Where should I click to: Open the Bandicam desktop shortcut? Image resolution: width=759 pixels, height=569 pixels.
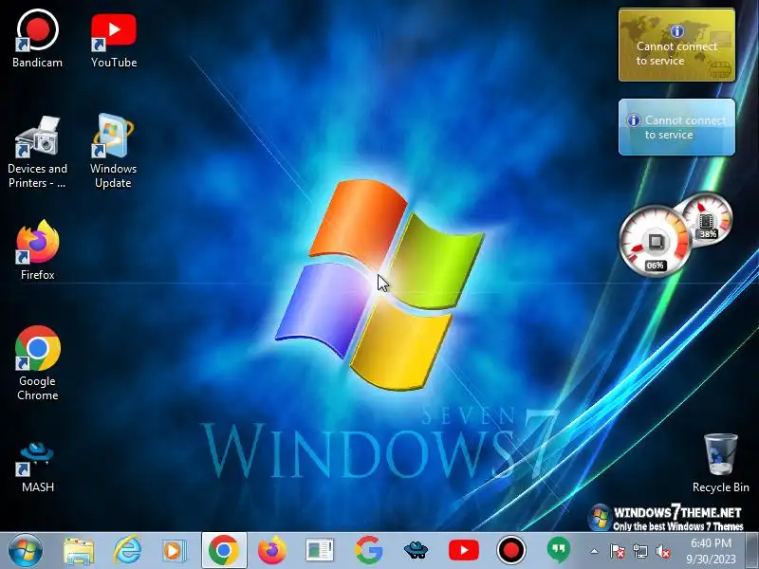[x=37, y=39]
